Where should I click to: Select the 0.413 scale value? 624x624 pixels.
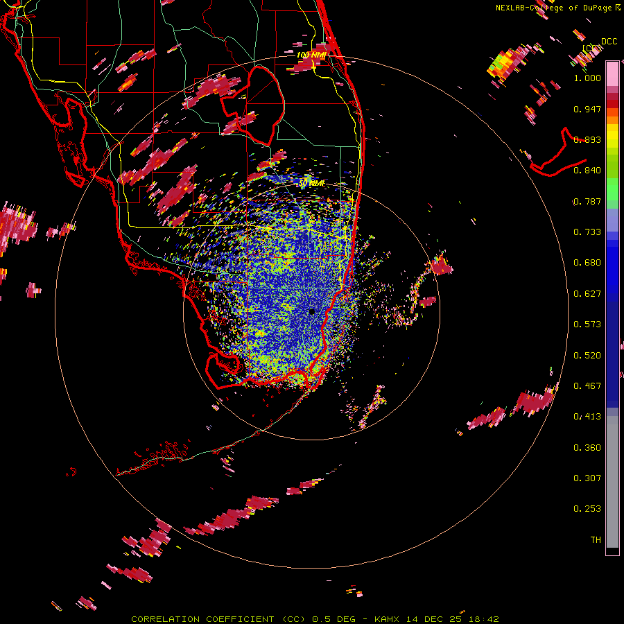tap(587, 417)
